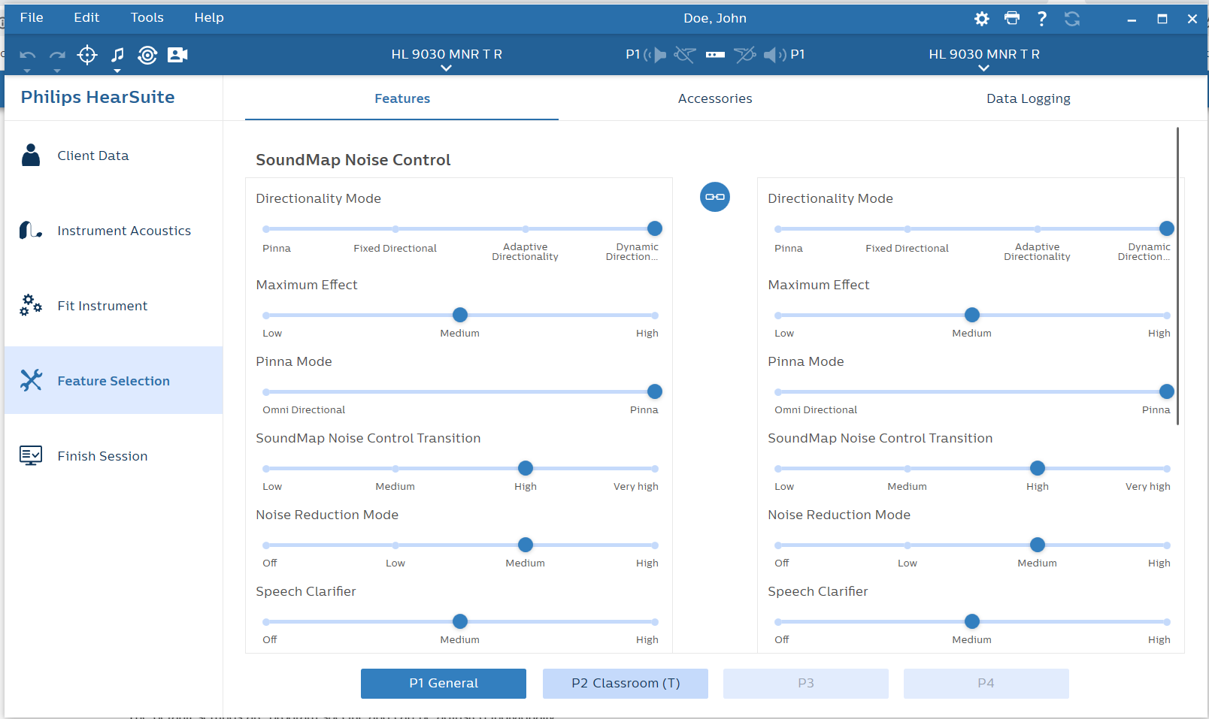Image resolution: width=1209 pixels, height=719 pixels.
Task: Click the music note icon
Action: 117,55
